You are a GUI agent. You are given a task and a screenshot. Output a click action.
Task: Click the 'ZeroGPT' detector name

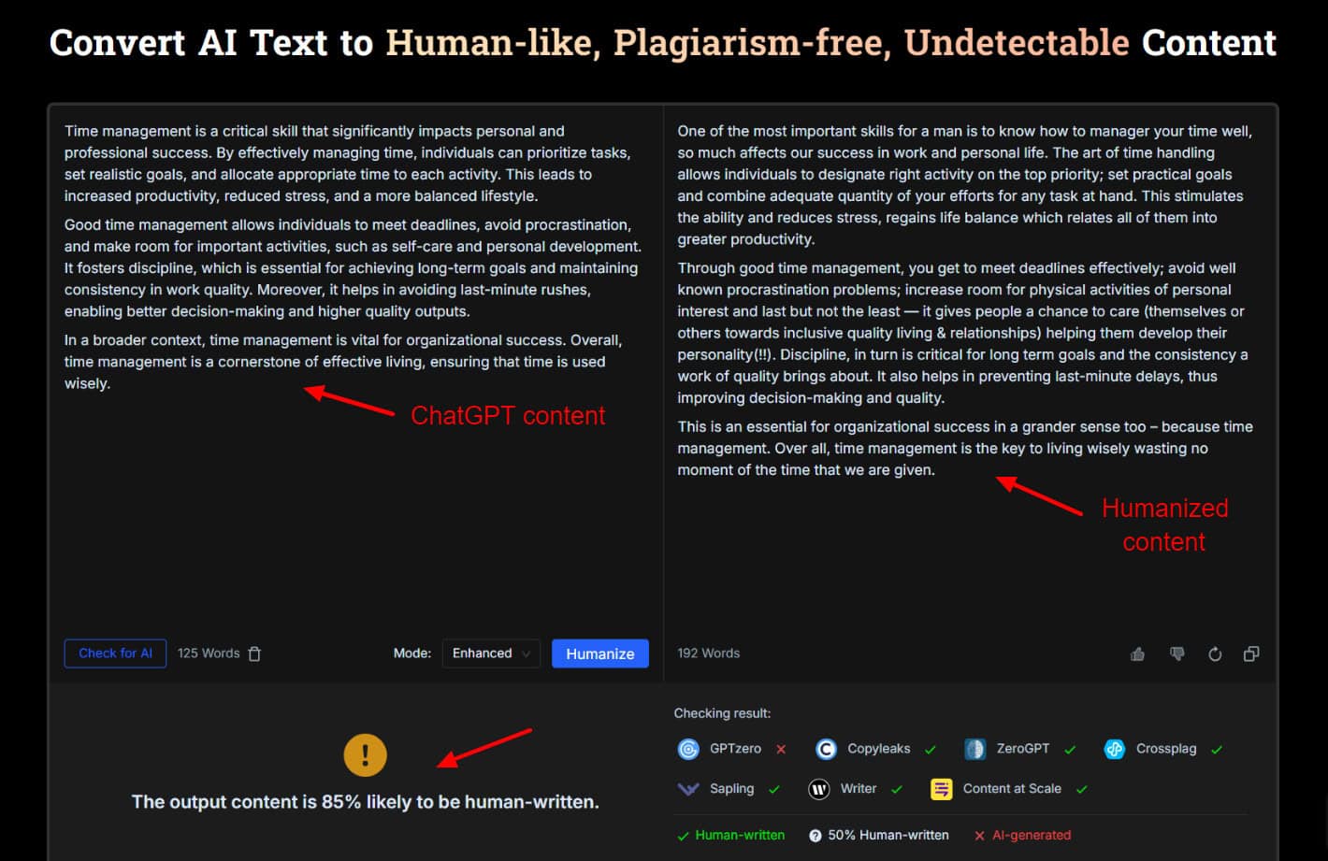click(x=1023, y=749)
